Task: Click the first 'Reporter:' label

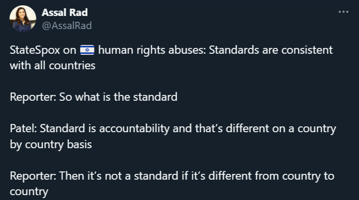Action: point(33,97)
